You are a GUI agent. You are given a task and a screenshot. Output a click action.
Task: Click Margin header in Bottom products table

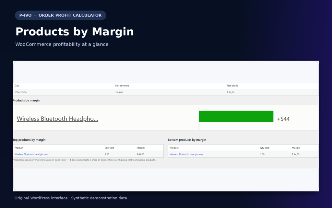click(296, 148)
